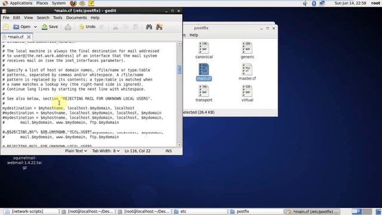Image resolution: width=382 pixels, height=215 pixels.
Task: Open the Documents menu in gedit
Action: tap(76, 17)
